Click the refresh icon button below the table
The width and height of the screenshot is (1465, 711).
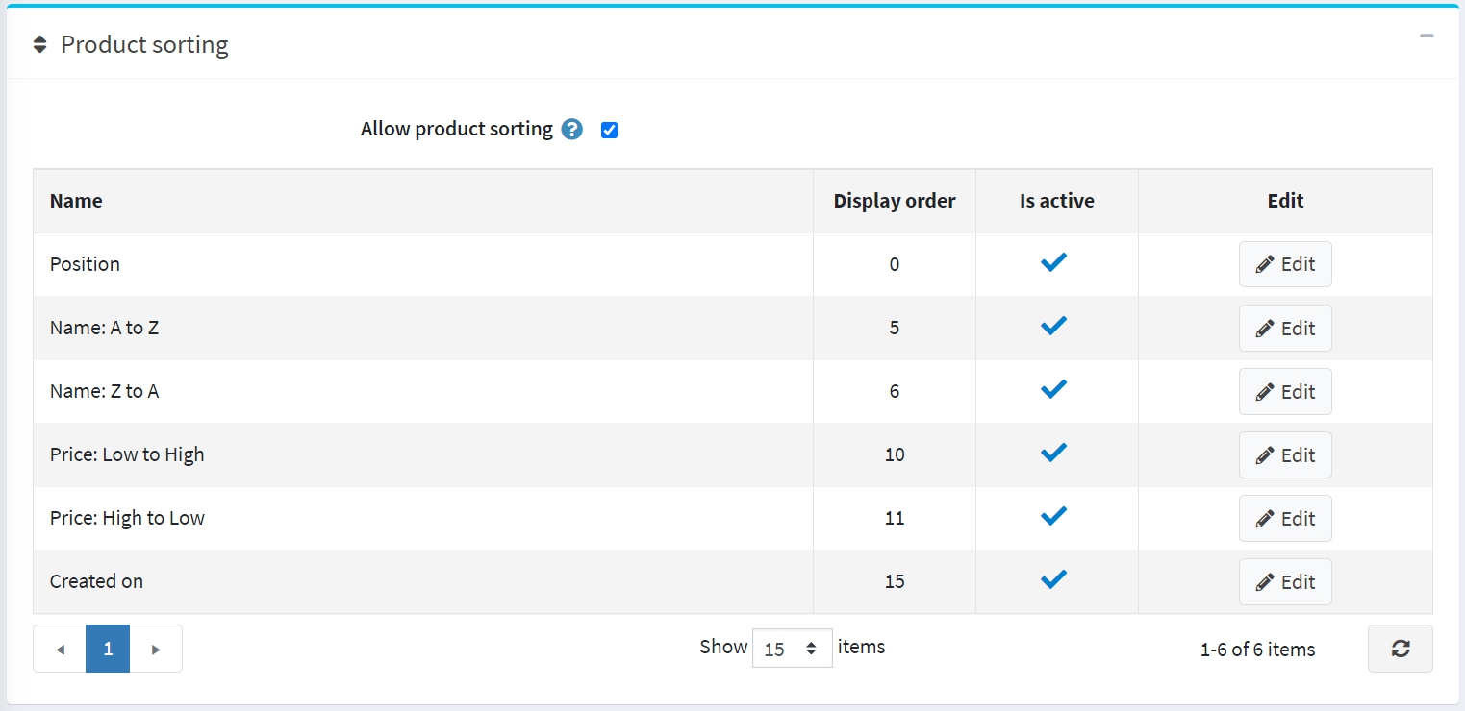coord(1400,649)
